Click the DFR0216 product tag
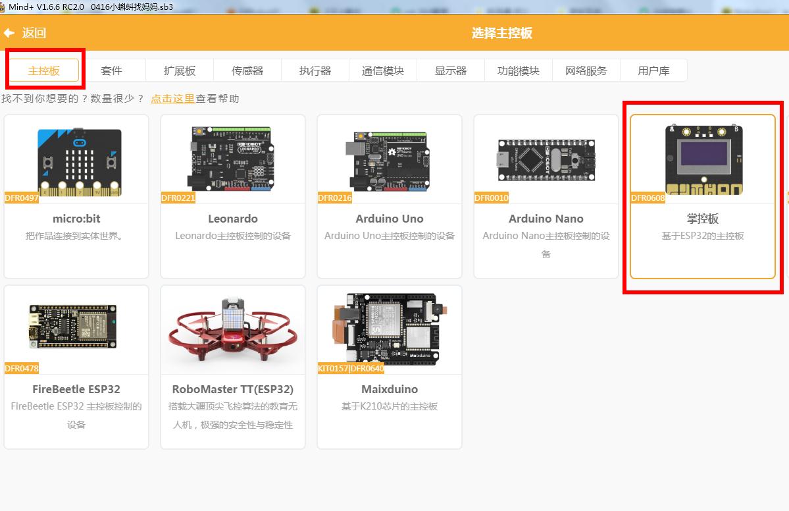This screenshot has width=789, height=511. coord(335,198)
